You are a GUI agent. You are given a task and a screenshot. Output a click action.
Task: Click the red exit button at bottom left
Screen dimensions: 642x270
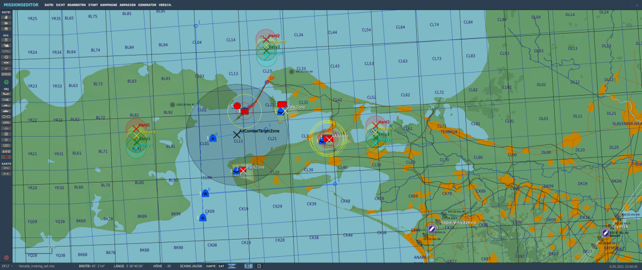coord(6,258)
